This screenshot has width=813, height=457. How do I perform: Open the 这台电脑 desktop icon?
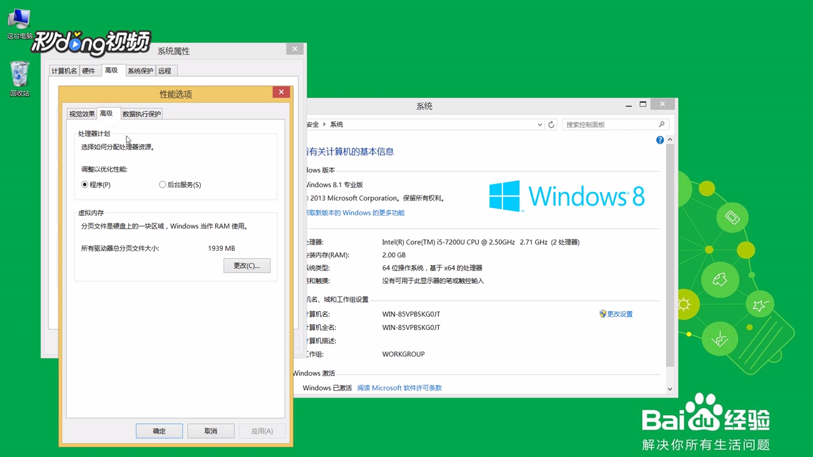20,24
